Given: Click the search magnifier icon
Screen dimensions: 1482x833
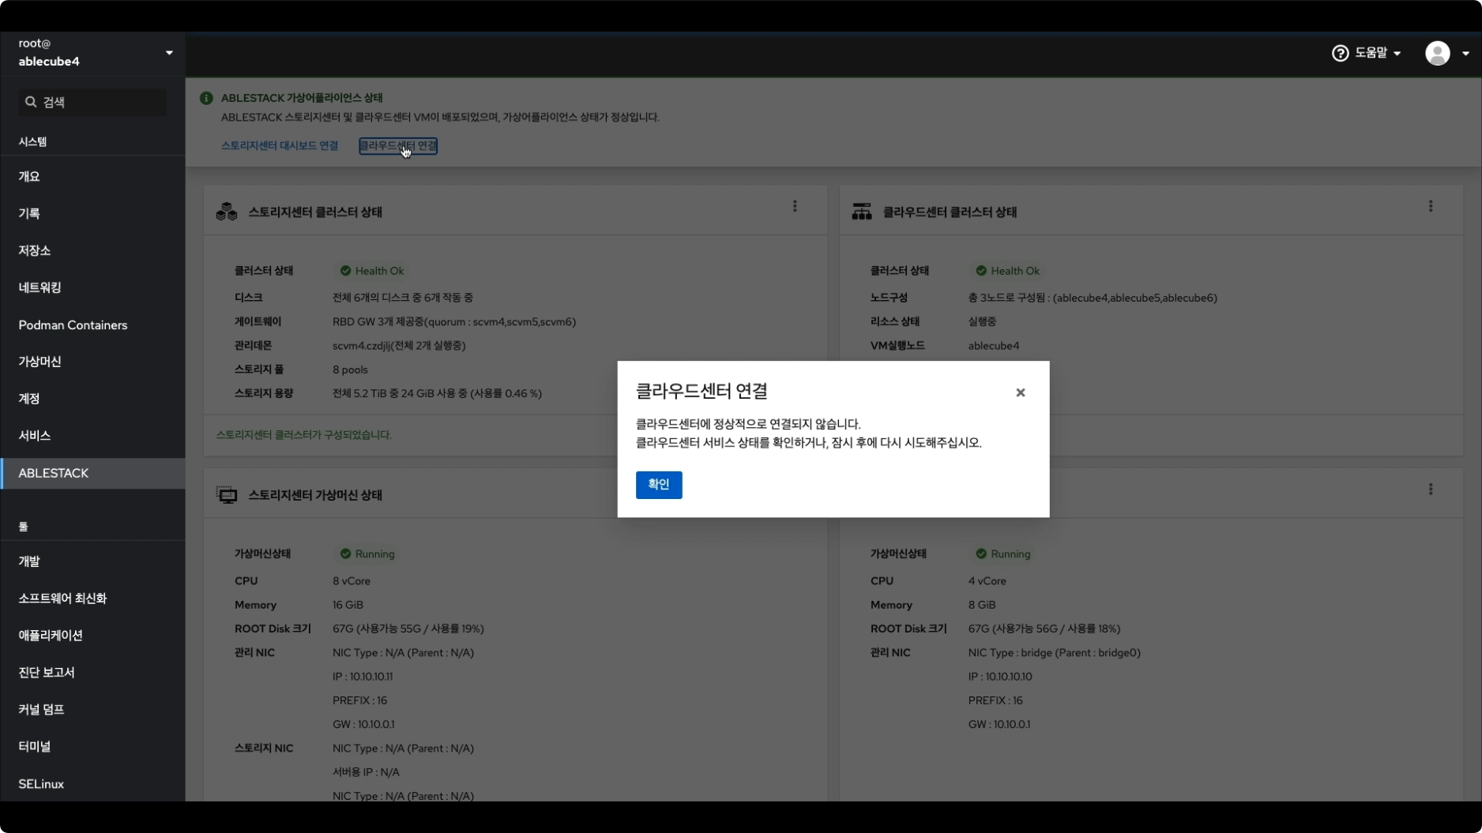Looking at the screenshot, I should point(31,102).
